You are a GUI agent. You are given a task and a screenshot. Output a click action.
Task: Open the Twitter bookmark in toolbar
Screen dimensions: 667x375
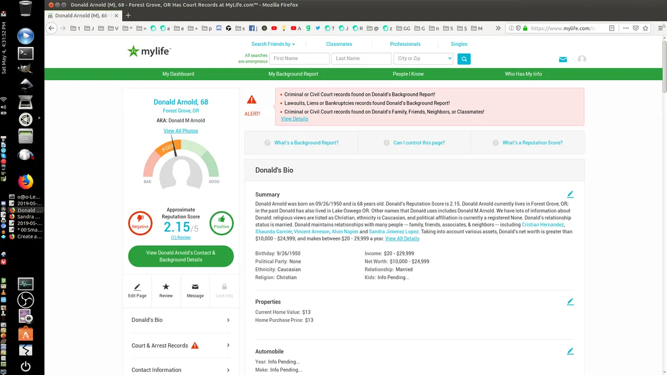tap(317, 28)
